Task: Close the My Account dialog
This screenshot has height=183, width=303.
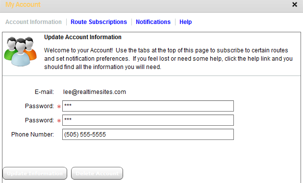Action: tap(295, 4)
